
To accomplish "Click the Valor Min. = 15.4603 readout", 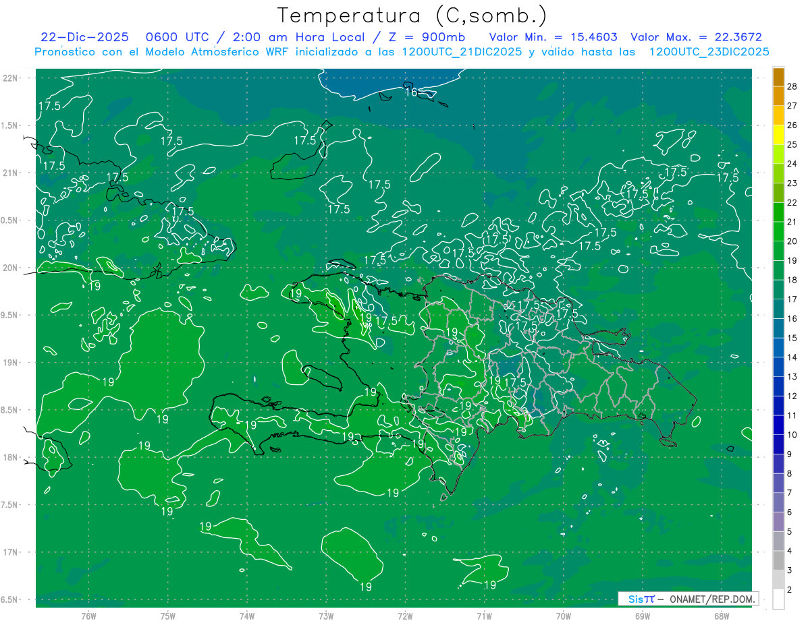I will [553, 37].
